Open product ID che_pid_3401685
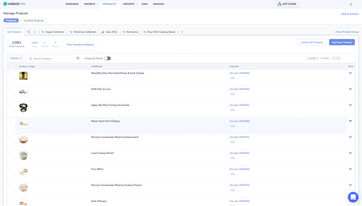Screen dimensions: 362x206 tap(239, 73)
